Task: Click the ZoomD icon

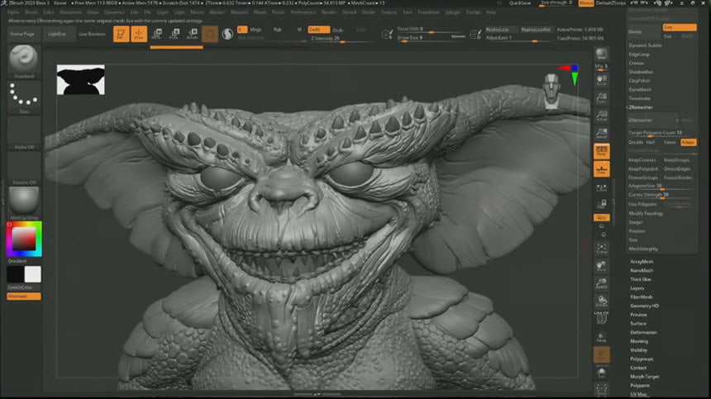Action: click(x=601, y=283)
